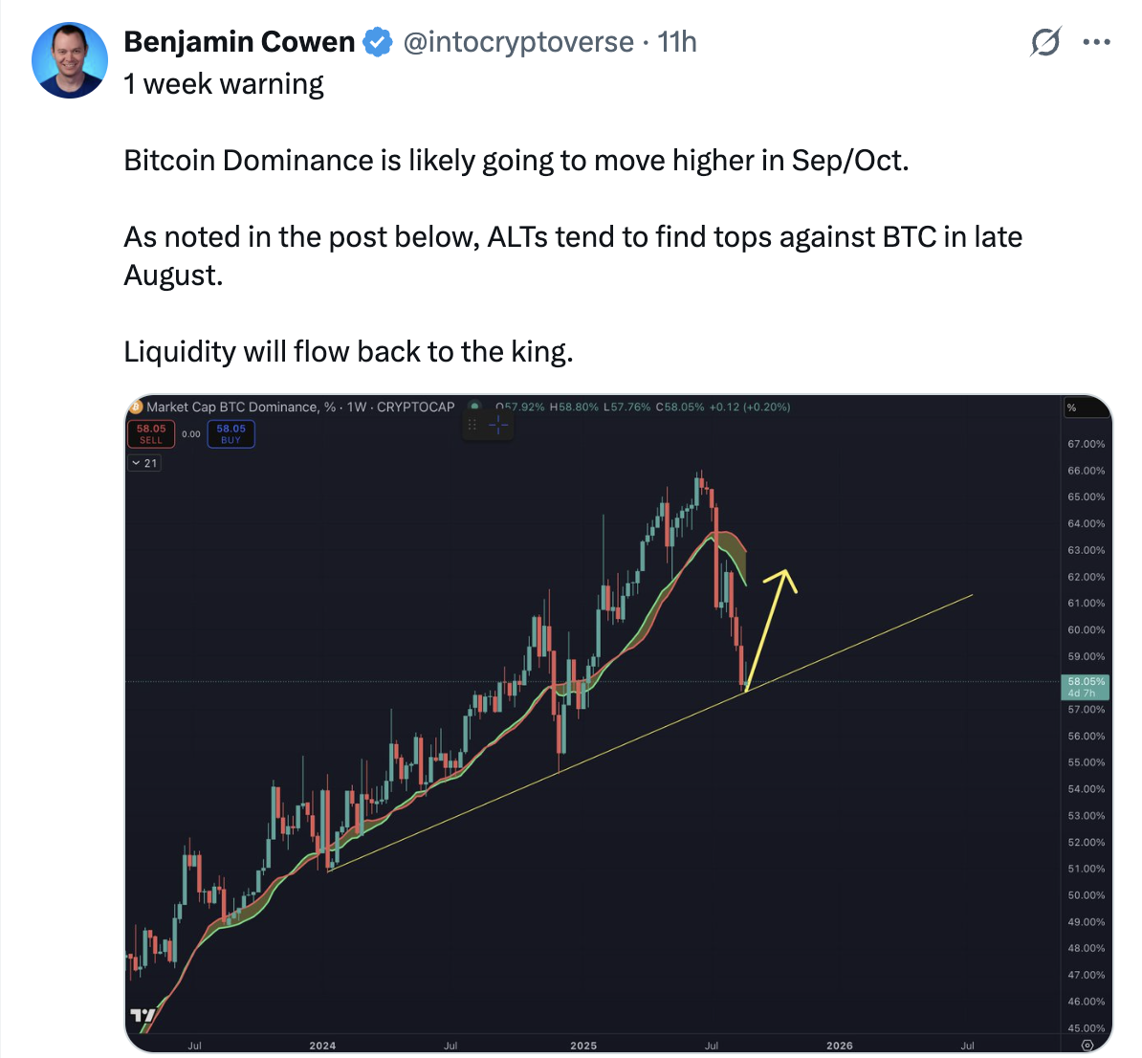Open the % price scale selector
Image resolution: width=1142 pixels, height=1058 pixels.
(1071, 408)
